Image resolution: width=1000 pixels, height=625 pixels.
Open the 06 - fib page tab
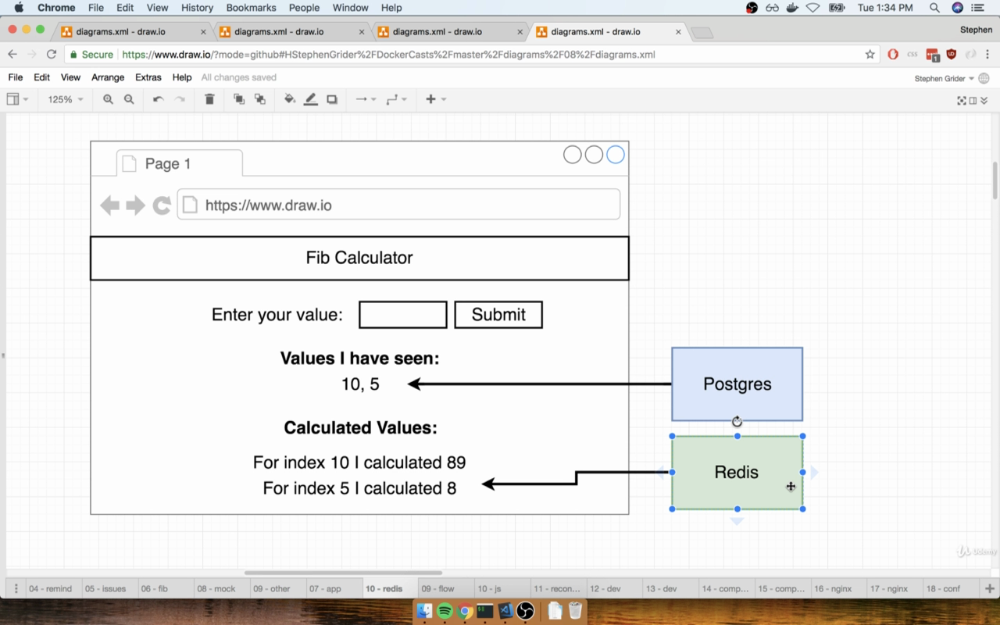point(154,588)
